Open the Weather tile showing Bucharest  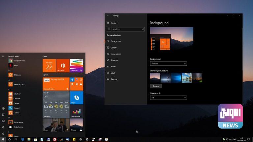[56, 105]
